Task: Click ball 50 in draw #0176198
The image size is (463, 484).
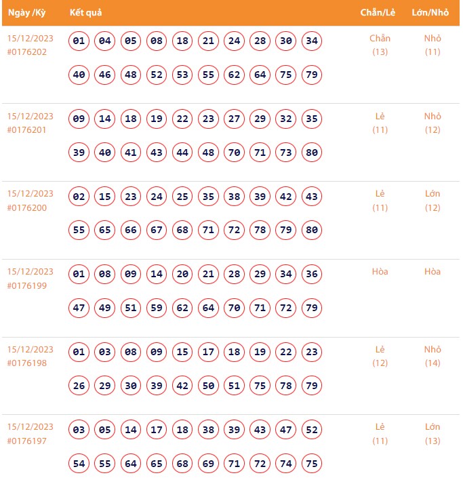Action: [x=208, y=386]
